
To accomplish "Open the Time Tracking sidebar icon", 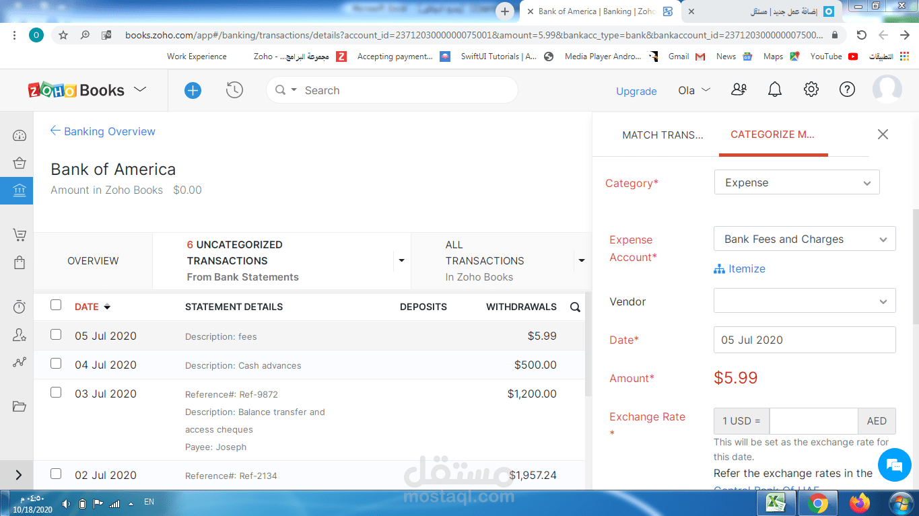I will point(20,307).
